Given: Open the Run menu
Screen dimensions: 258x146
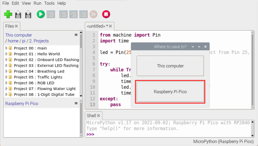Looking at the screenshot, I should tap(38, 3).
